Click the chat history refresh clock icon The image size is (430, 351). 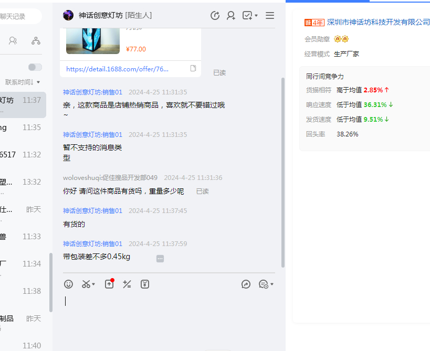(215, 16)
